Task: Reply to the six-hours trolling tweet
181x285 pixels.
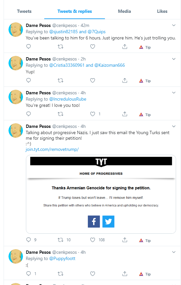Action: 29,47
